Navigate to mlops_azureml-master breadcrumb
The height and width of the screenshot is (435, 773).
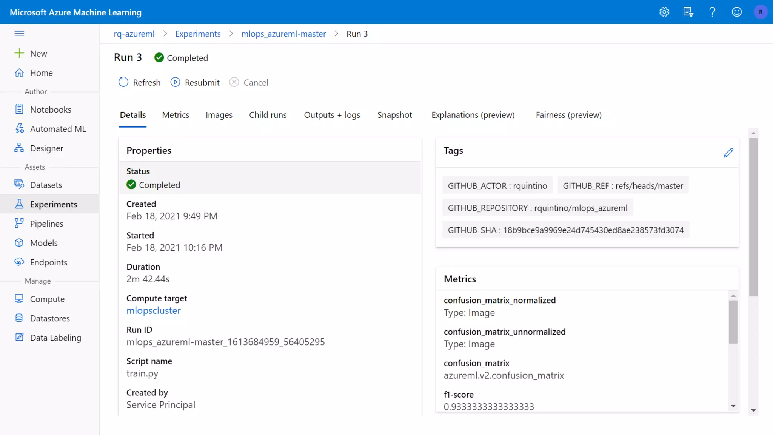pos(283,34)
